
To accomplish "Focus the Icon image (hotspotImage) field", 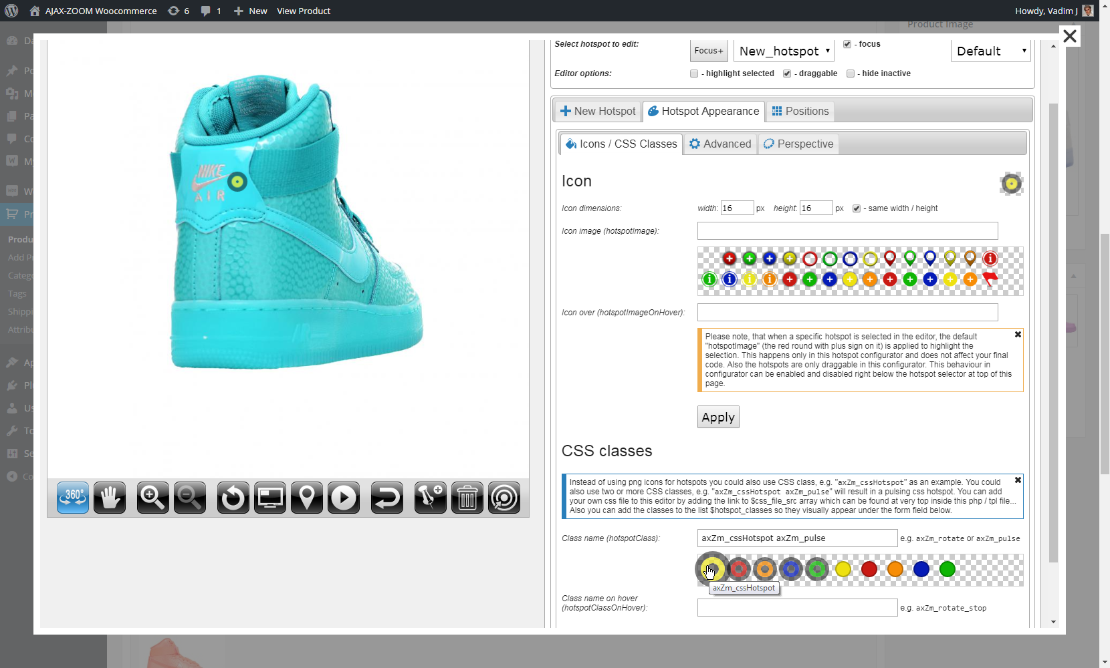I will (x=847, y=230).
